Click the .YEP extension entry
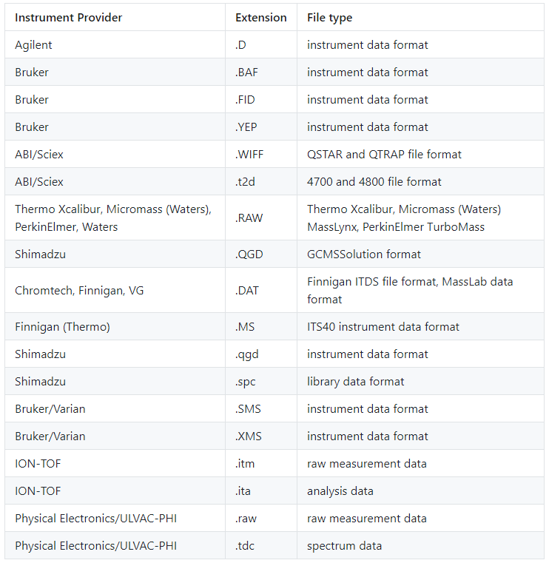Screen dimensions: 549x563 (246, 127)
